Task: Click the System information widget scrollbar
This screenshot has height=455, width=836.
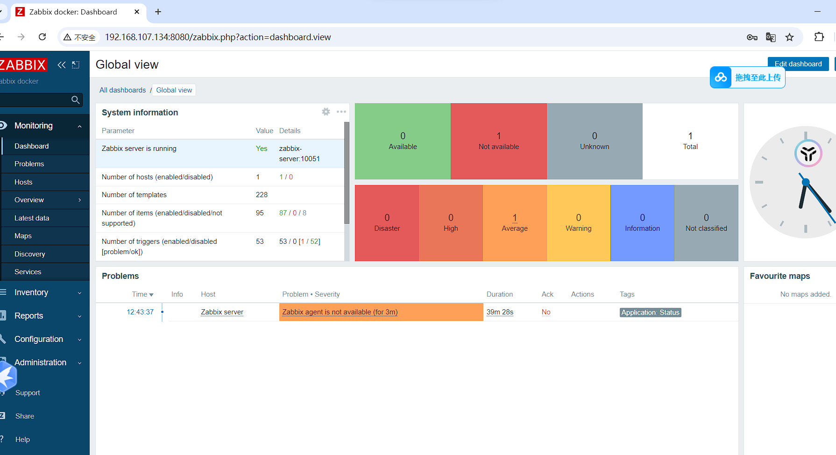Action: pos(347,173)
